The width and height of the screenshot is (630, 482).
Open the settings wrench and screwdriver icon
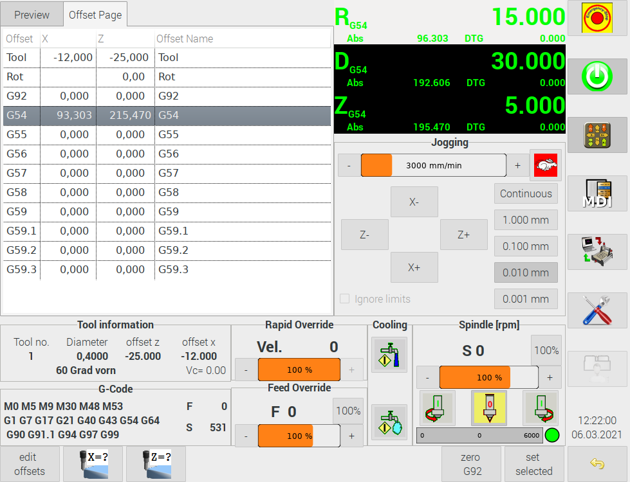pos(597,310)
